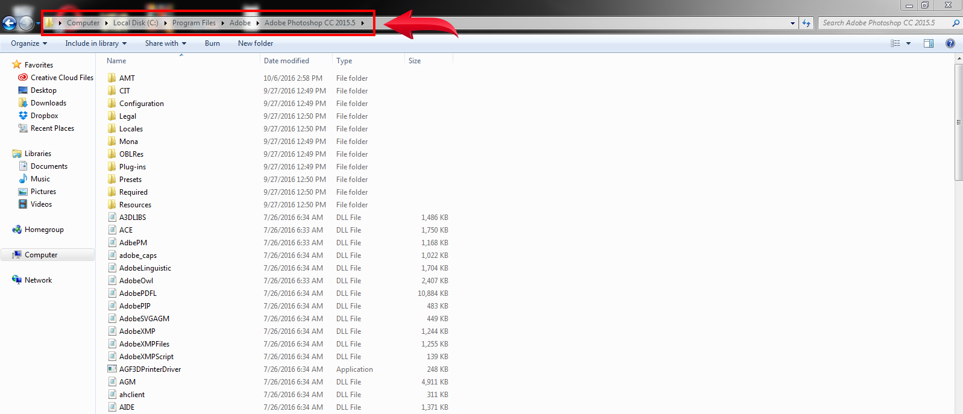The width and height of the screenshot is (963, 414).
Task: Click the Documents library icon
Action: point(23,166)
